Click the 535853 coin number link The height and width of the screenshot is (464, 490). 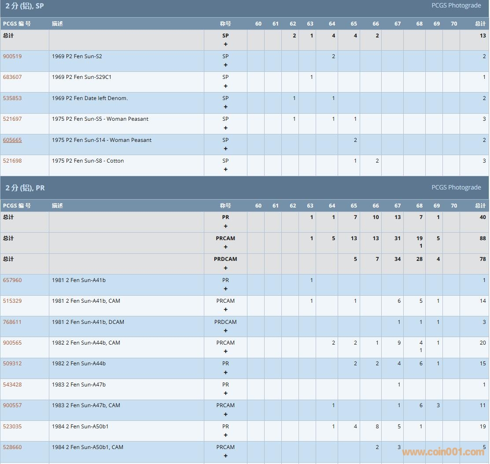12,98
